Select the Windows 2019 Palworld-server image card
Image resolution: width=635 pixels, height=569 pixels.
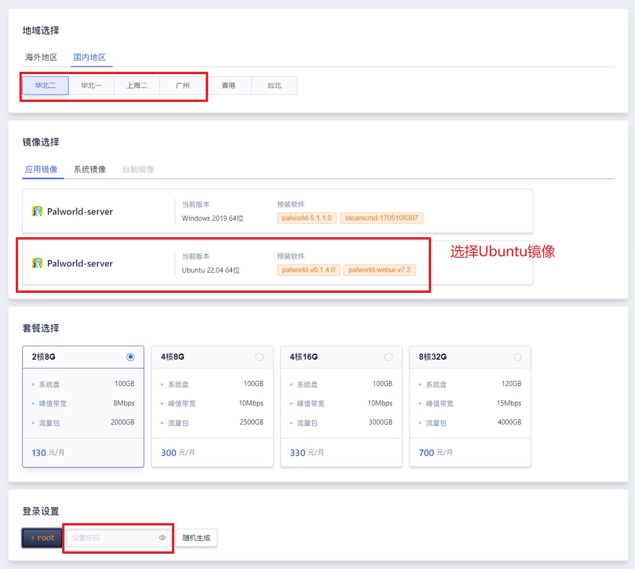pyautogui.click(x=278, y=211)
